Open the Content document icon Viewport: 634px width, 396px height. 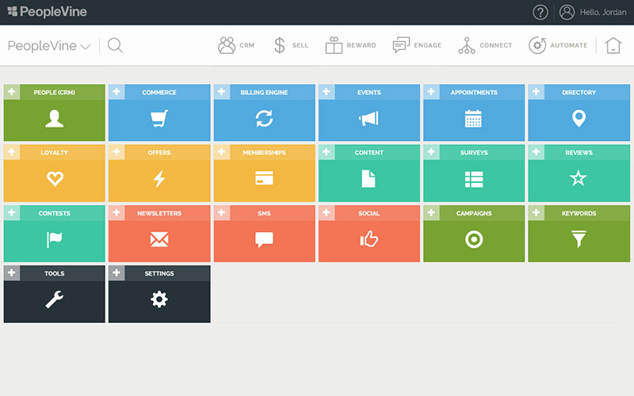[369, 179]
